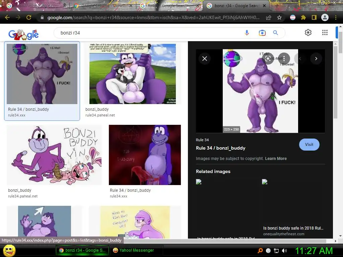Open the volume speaker in system tray

[284, 251]
